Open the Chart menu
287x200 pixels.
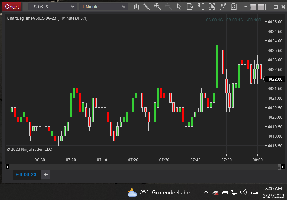(12, 6)
